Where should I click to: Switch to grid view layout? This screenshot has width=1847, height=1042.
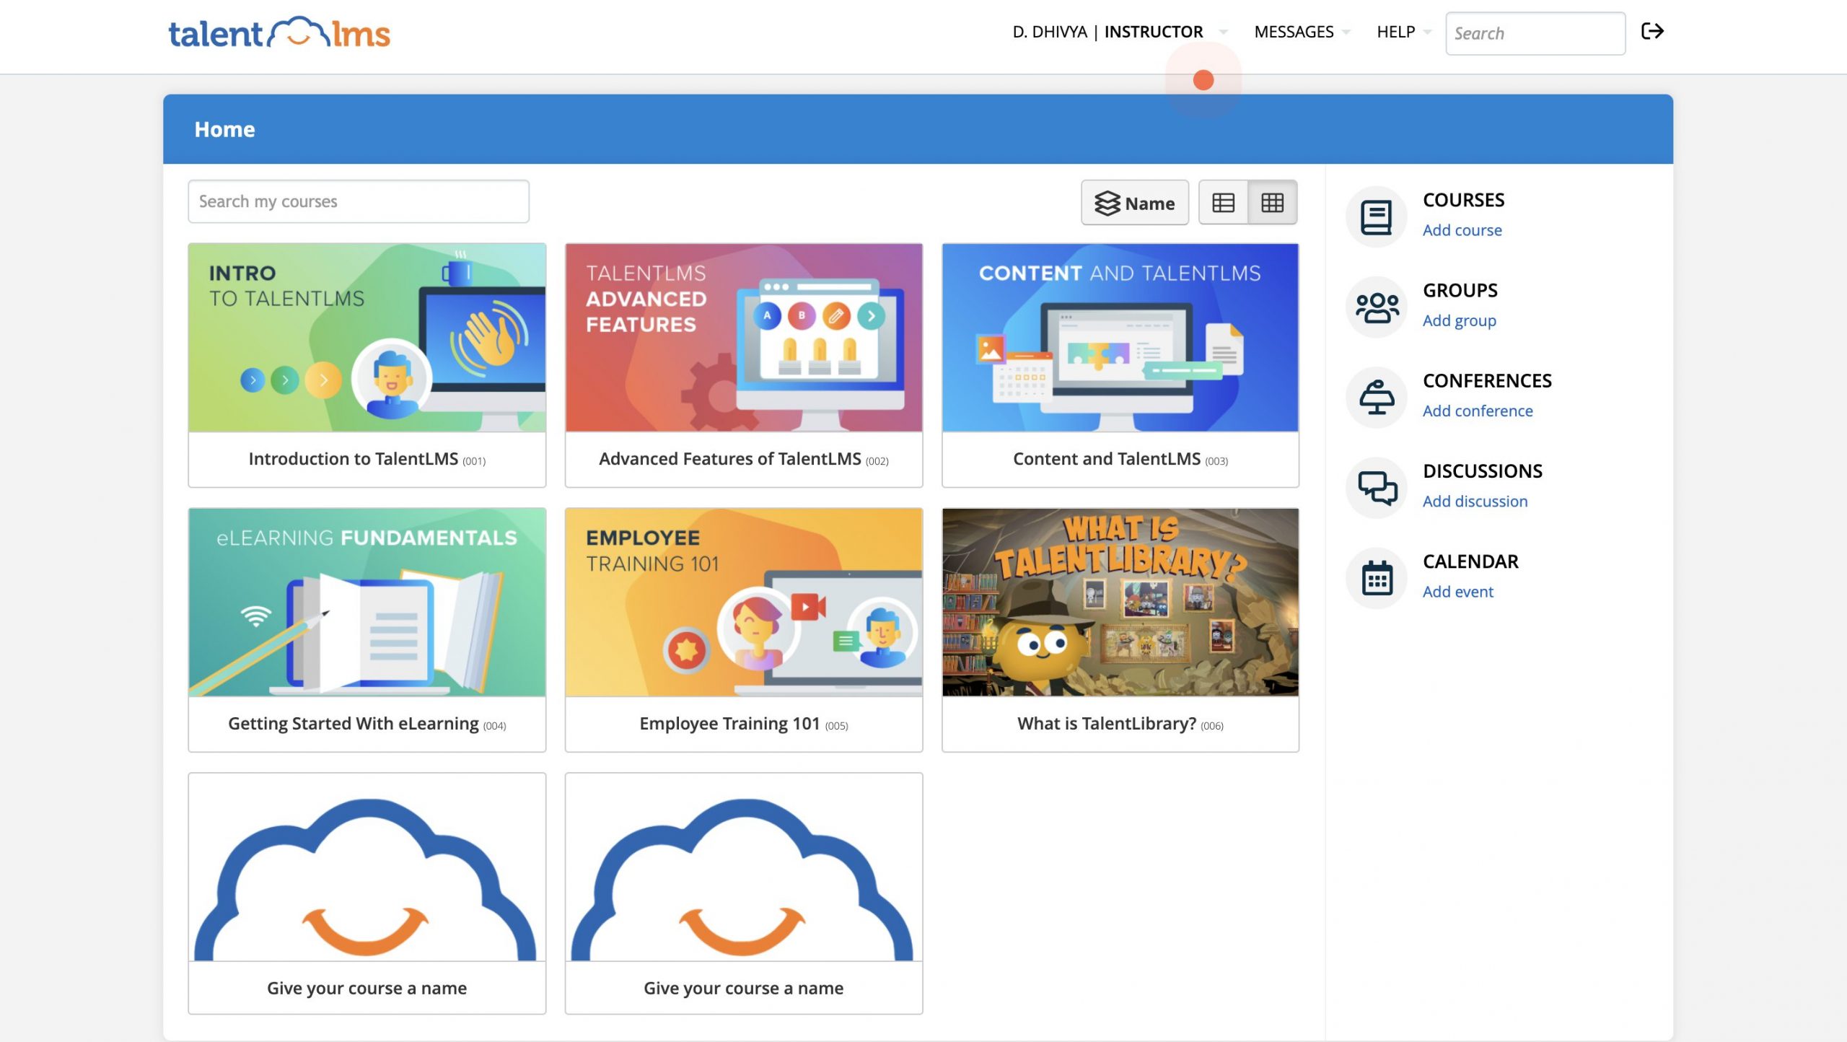1273,203
